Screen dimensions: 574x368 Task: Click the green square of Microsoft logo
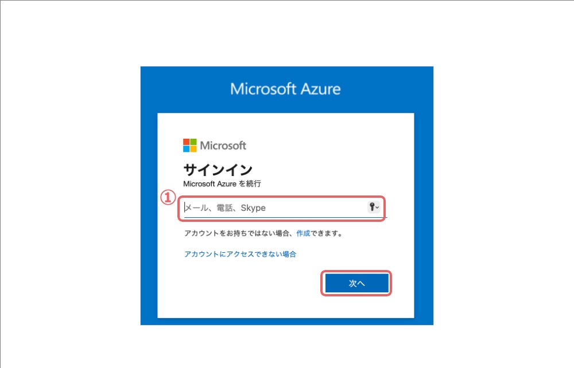193,142
